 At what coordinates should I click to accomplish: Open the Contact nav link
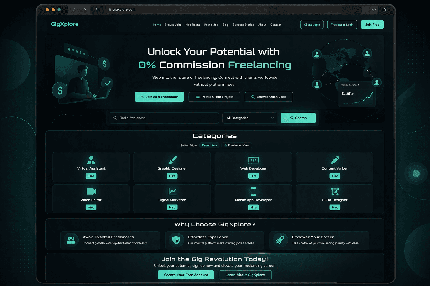click(x=276, y=25)
